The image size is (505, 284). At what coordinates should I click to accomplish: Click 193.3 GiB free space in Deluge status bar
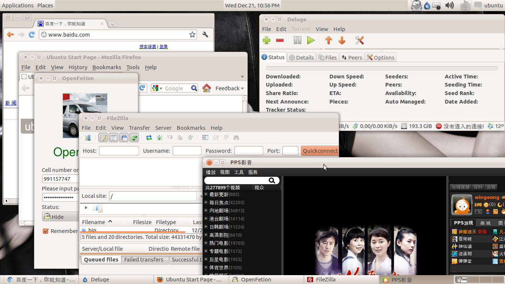(x=416, y=126)
